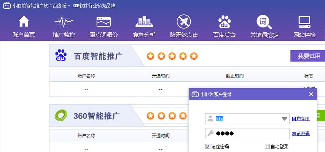Click the user silhouette icon in username field
Image resolution: width=325 pixels, height=152 pixels.
click(x=210, y=119)
